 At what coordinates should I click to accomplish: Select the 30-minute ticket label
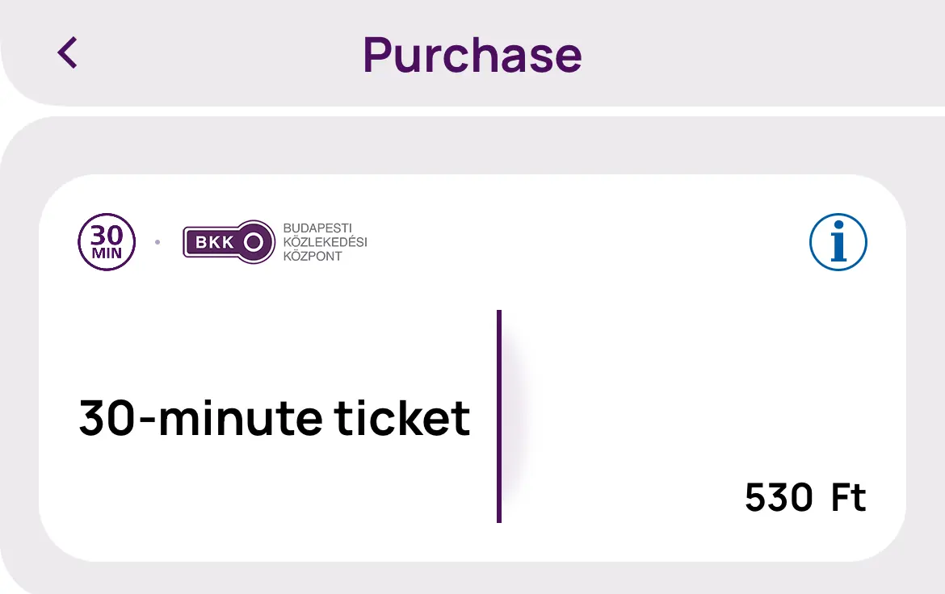275,419
